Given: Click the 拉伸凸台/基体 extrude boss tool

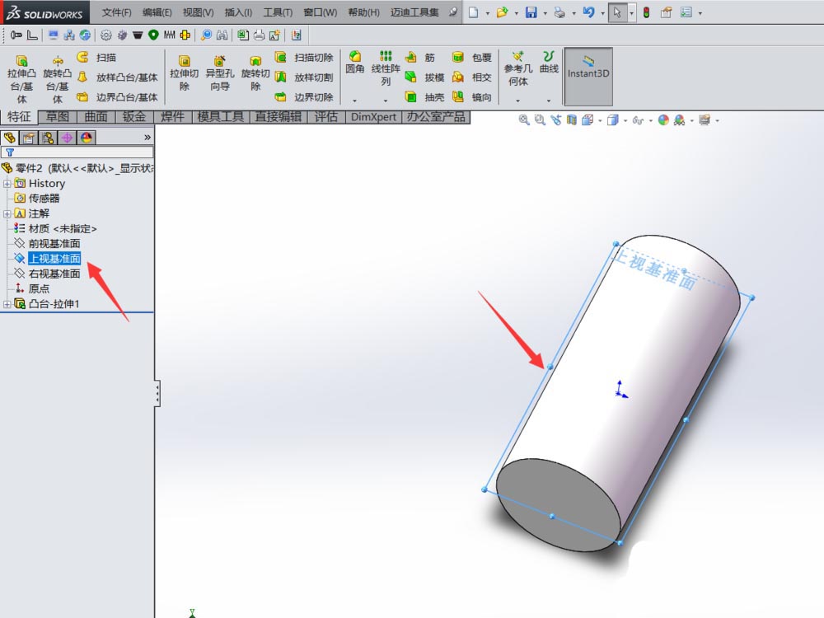Looking at the screenshot, I should point(21,79).
